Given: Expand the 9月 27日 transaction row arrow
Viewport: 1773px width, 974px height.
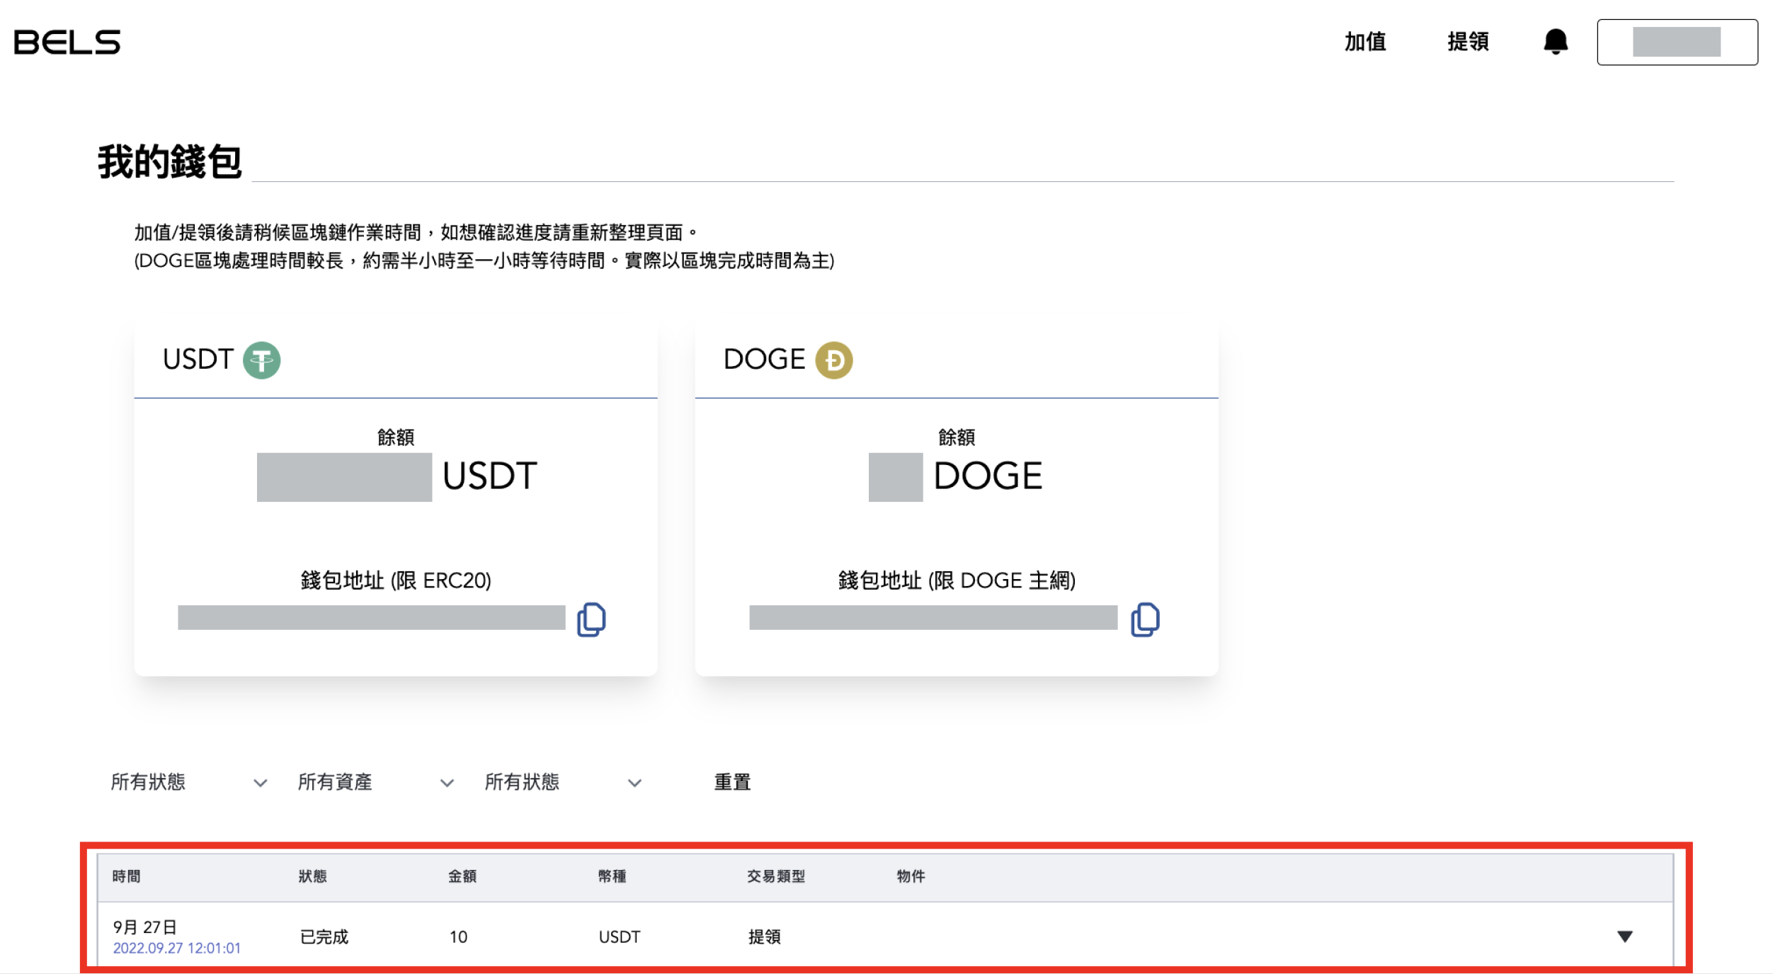Looking at the screenshot, I should pos(1625,936).
